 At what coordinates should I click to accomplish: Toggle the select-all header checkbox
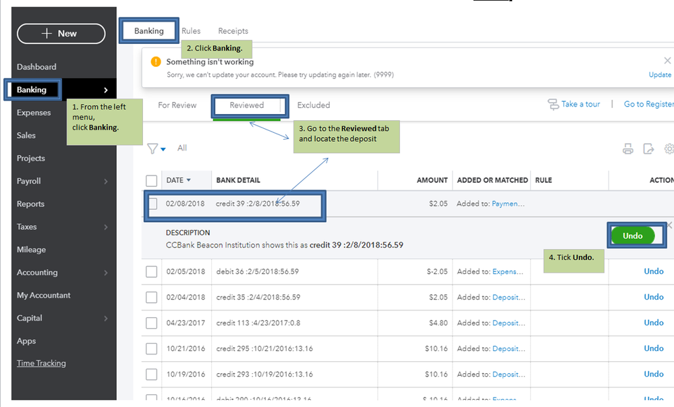(x=151, y=180)
